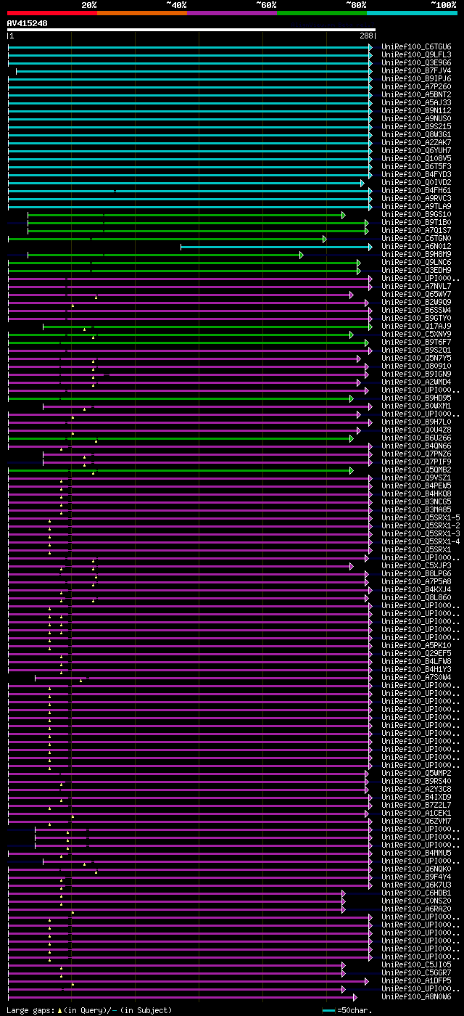Click the short cyan alignment bar for UniRef100_A6N012
The width and height of the screenshot is (464, 1016).
tap(275, 247)
